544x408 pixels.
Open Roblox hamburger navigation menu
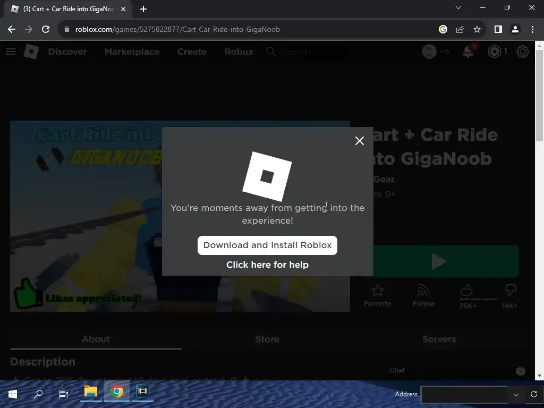pos(11,52)
